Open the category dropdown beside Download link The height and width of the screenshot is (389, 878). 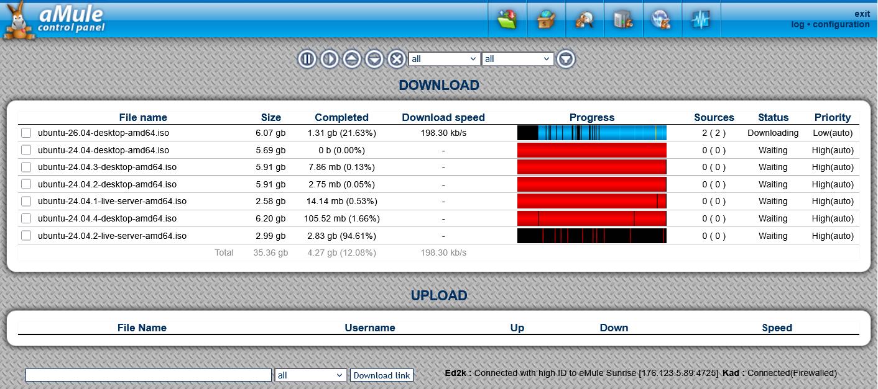(x=311, y=375)
